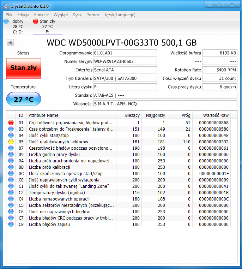
Task: Click the Bieżący column header
Action: [x=129, y=115]
